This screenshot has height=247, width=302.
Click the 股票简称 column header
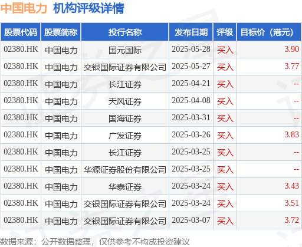(61, 32)
